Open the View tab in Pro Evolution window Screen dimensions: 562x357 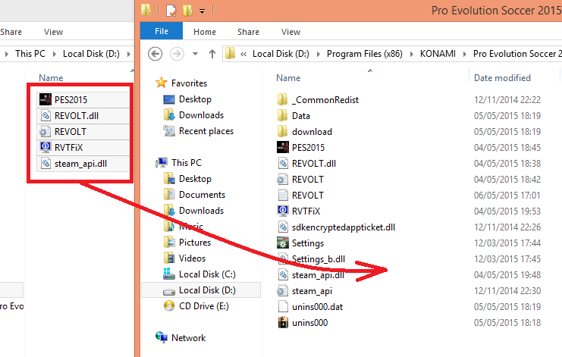pos(290,32)
